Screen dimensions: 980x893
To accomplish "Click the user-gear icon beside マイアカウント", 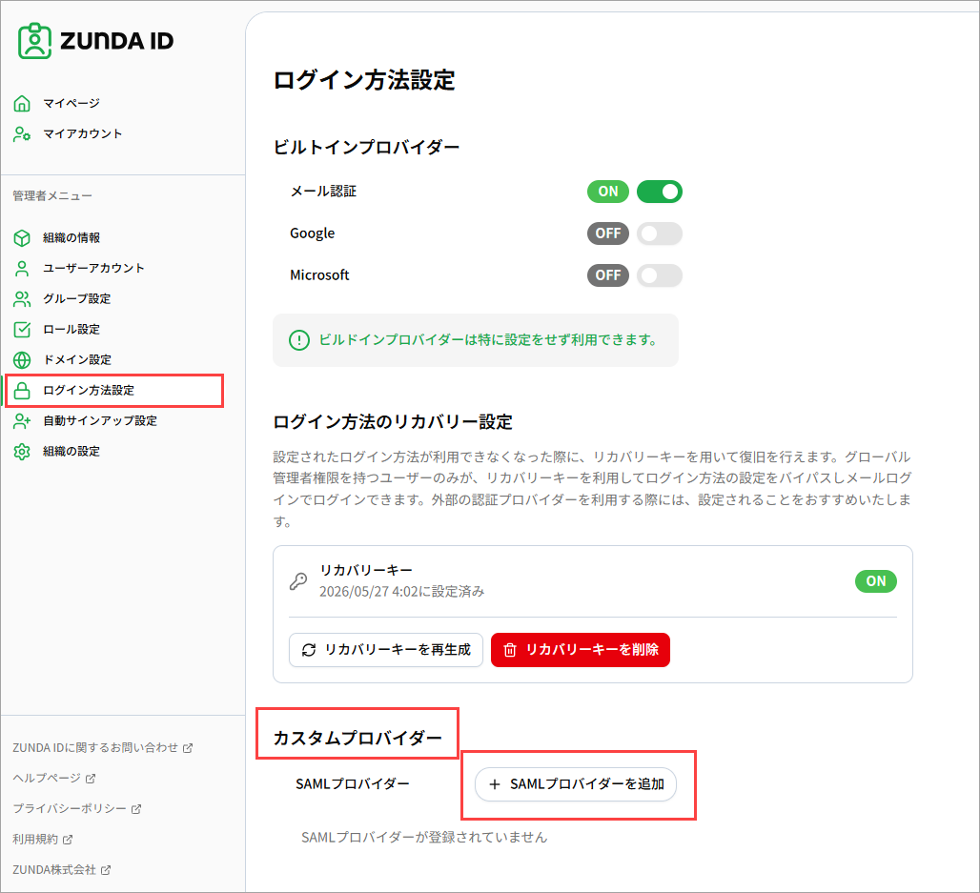I will click(x=22, y=133).
